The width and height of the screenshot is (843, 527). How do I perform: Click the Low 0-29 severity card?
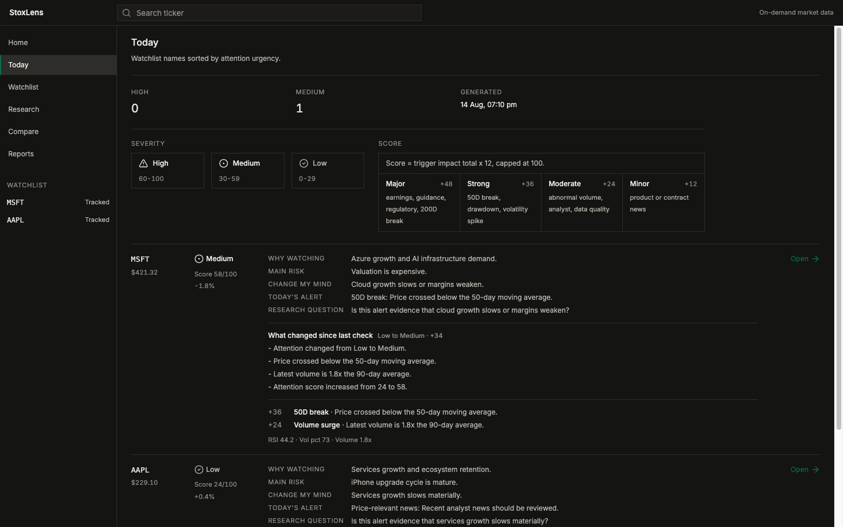(328, 170)
